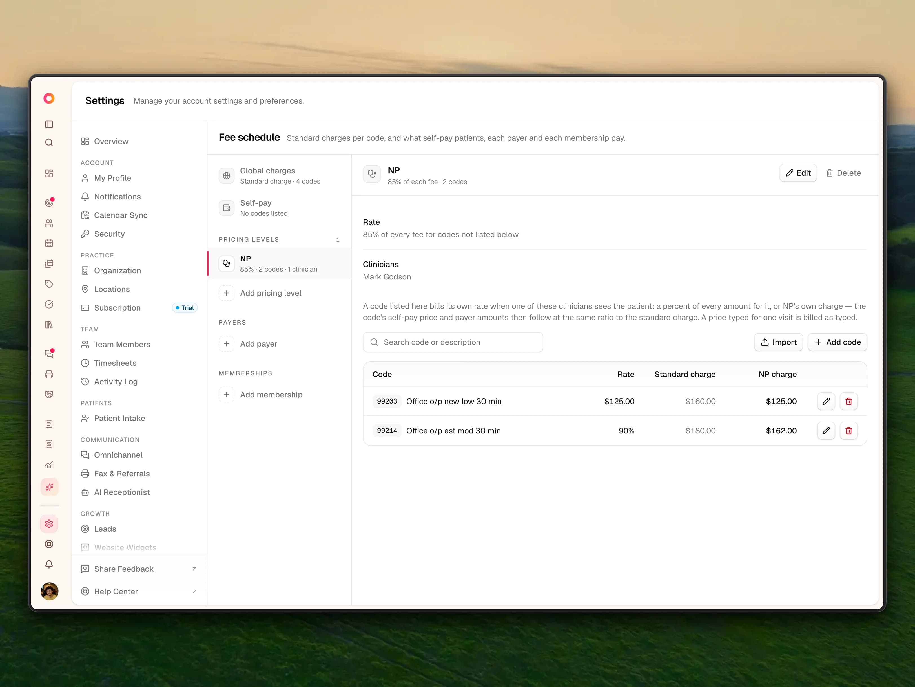Open the patients people icon in rail
Viewport: 915px width, 687px height.
[x=49, y=223]
